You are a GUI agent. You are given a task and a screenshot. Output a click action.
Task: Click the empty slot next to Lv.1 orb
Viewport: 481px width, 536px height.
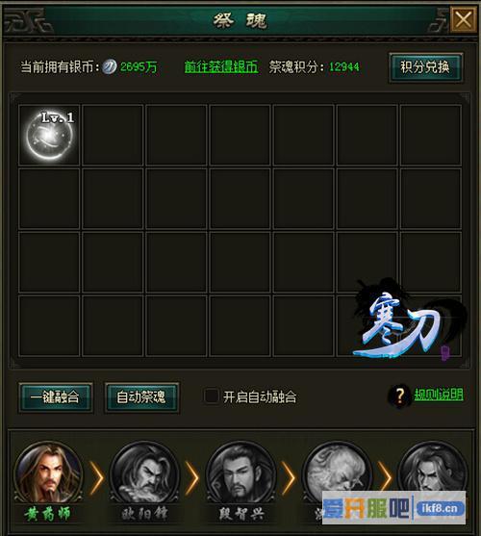(x=113, y=135)
